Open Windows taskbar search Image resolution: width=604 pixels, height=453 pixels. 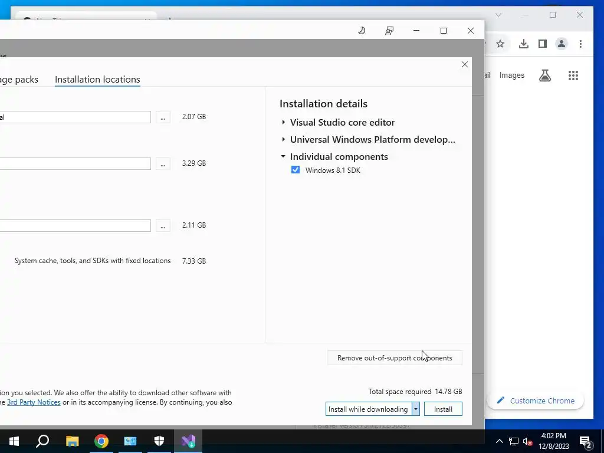[x=42, y=441]
